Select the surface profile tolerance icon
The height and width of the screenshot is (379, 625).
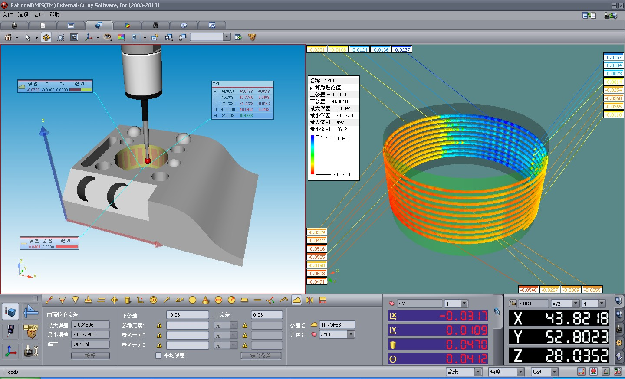click(x=296, y=300)
